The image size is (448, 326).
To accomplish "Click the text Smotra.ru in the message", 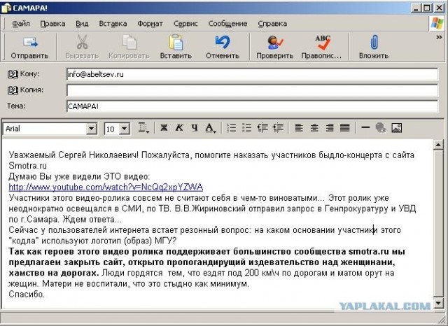I will click(x=27, y=166).
